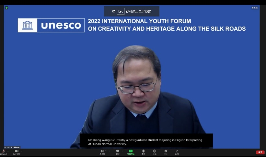Toggle the video camera on
Image resolution: width=266 pixels, height=157 pixels.
pos(16,151)
